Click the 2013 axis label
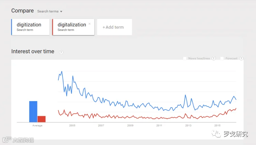This screenshot has height=145, width=256. (188, 125)
